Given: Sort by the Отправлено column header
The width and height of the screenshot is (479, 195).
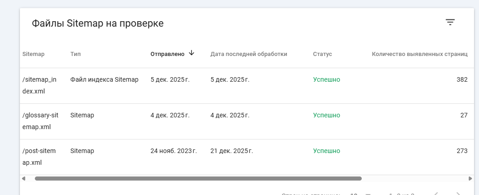Looking at the screenshot, I should click(168, 54).
